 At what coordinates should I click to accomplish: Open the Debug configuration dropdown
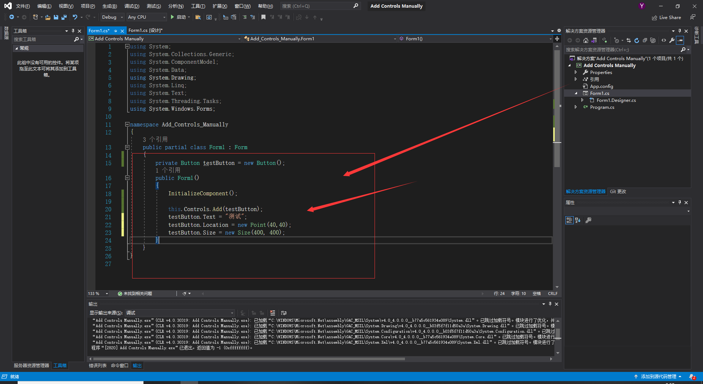[x=112, y=17]
